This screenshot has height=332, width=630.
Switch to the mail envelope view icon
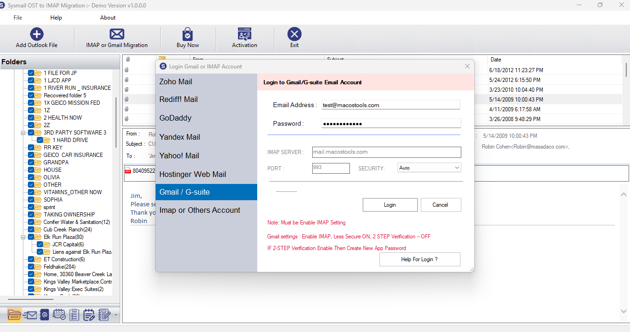pos(29,315)
